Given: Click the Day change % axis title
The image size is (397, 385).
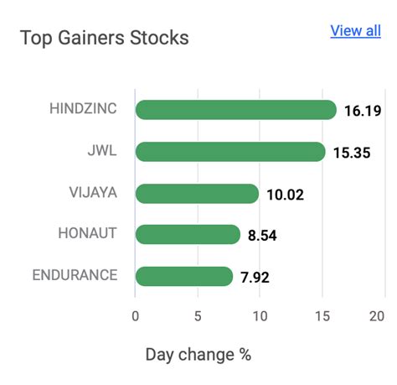Looking at the screenshot, I should [x=198, y=355].
